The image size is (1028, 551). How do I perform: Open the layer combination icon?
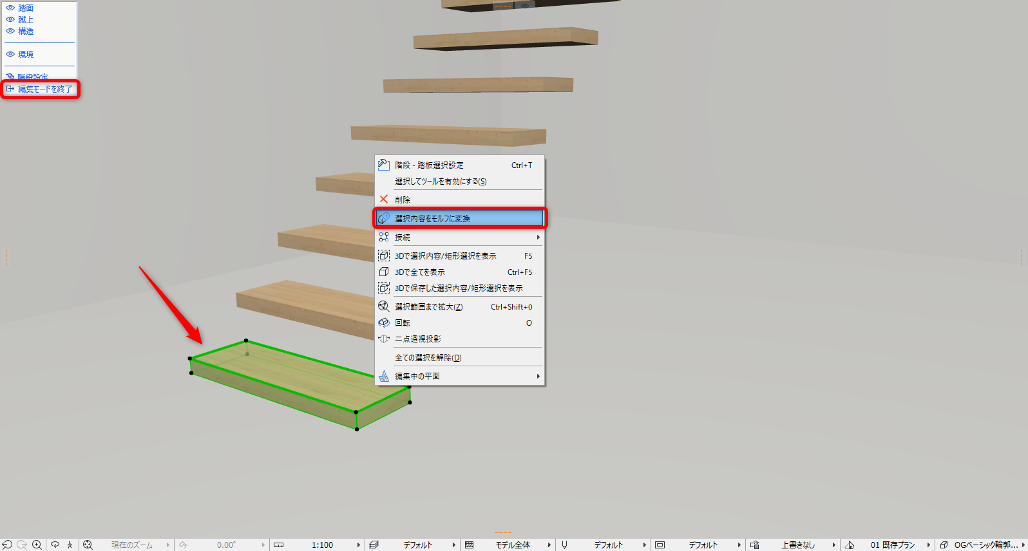pos(374,545)
